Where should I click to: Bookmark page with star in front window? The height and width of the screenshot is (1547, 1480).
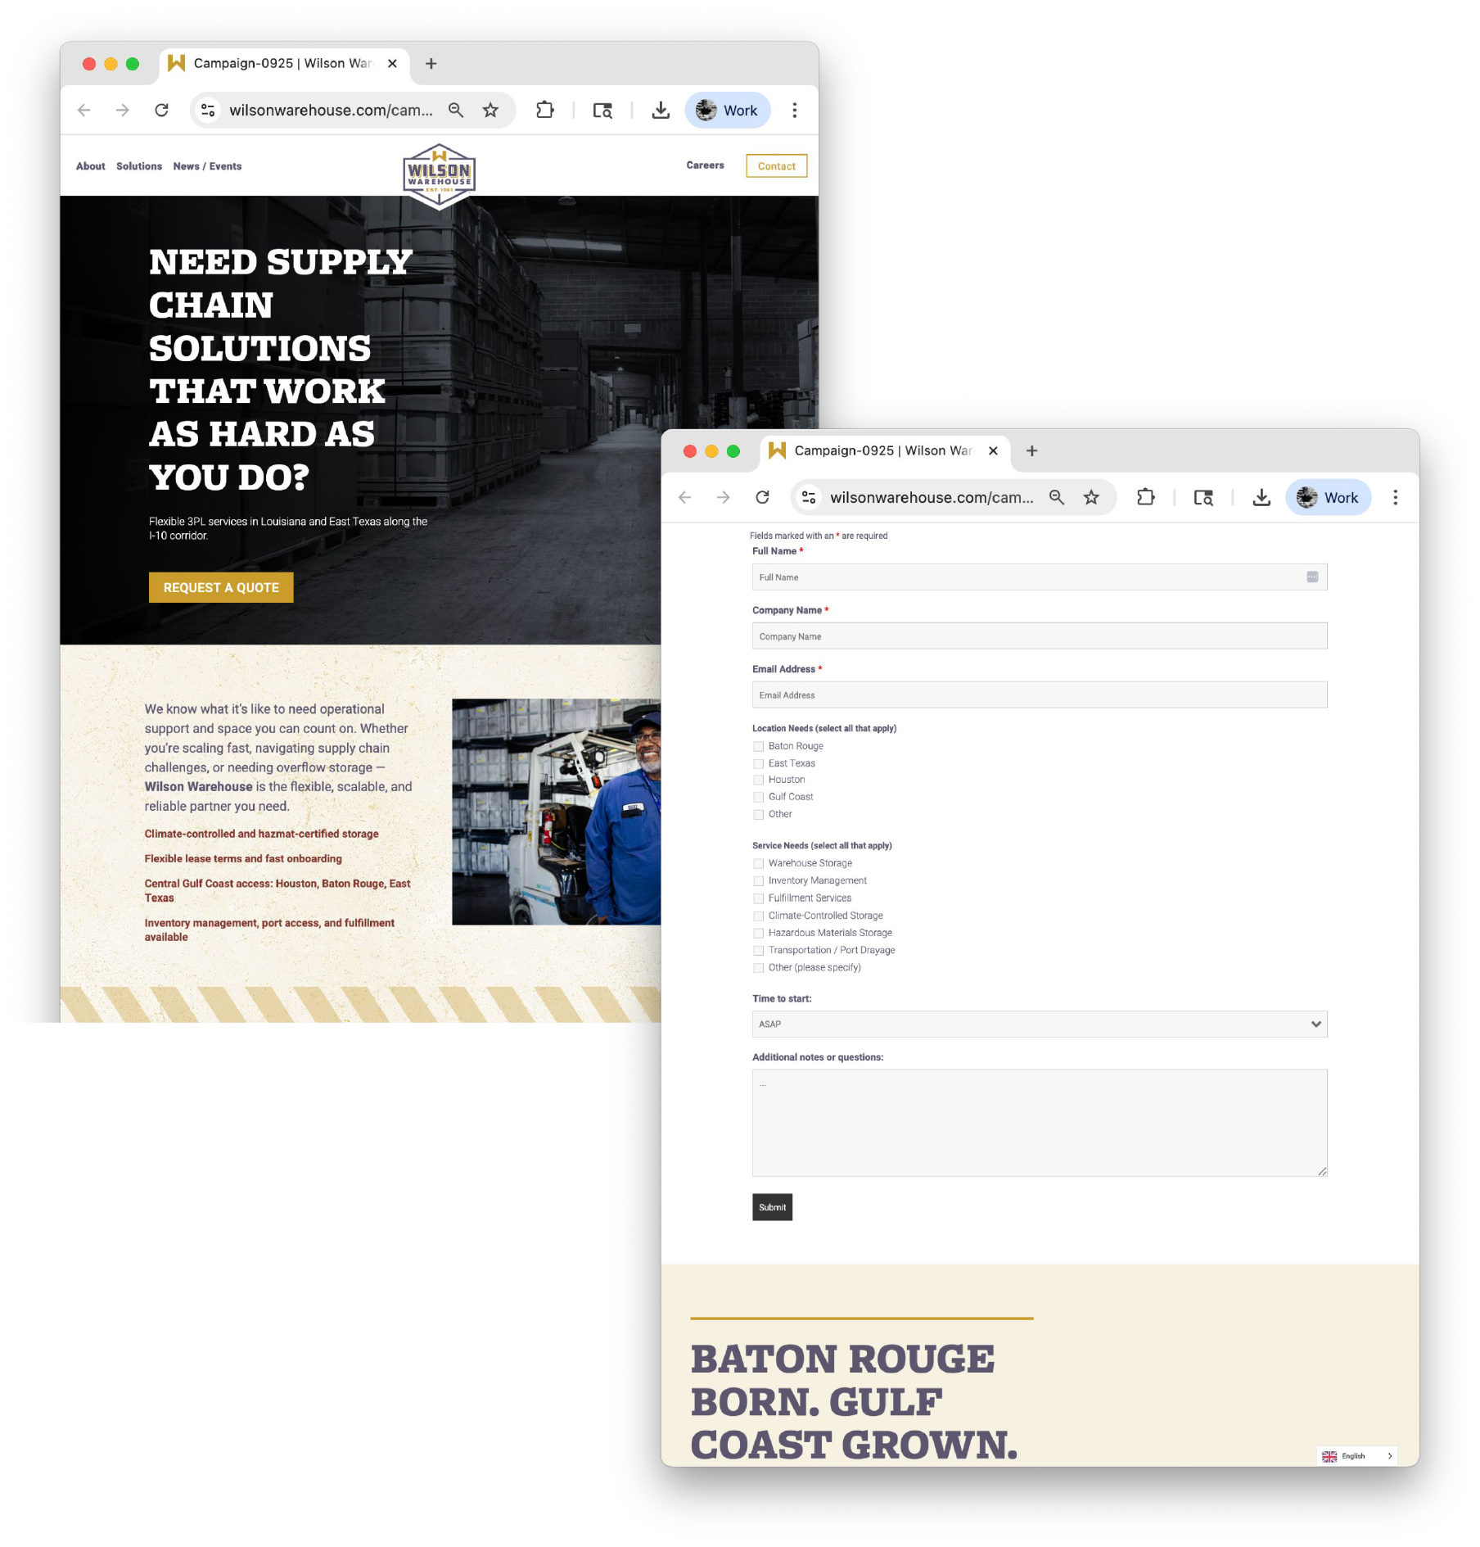tap(1091, 498)
